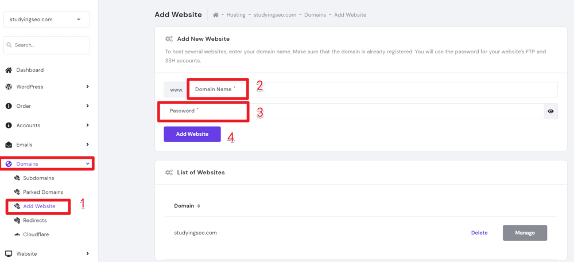Click the Add Website sidebar icon
This screenshot has width=574, height=262.
tap(17, 206)
